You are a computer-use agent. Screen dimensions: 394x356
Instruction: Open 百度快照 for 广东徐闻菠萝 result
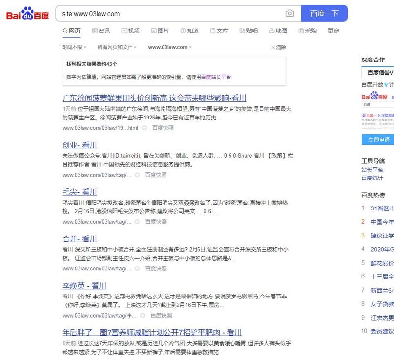point(163,128)
